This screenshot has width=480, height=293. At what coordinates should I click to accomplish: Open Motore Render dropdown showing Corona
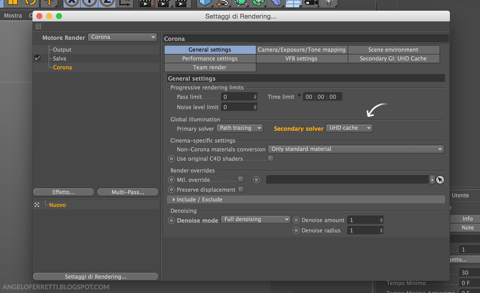pyautogui.click(x=123, y=37)
